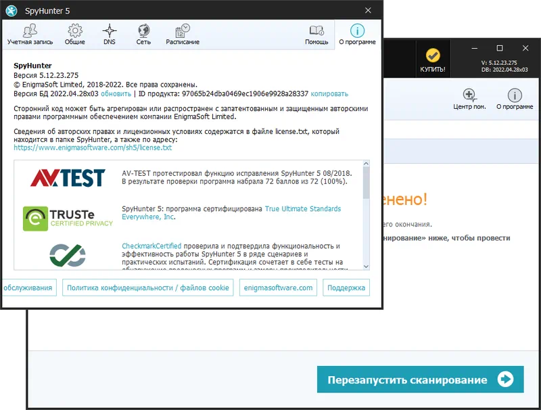Click the partially visible обслуживания button
Image resolution: width=541 pixels, height=410 pixels.
click(28, 288)
